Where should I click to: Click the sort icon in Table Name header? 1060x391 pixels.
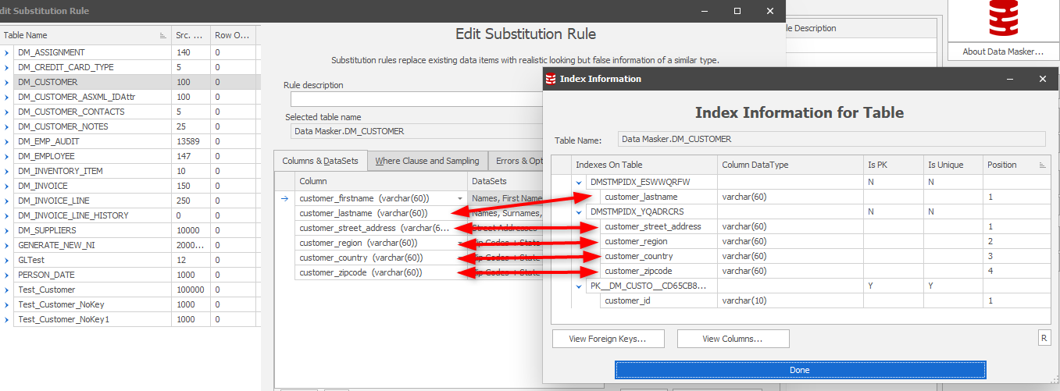(x=163, y=36)
